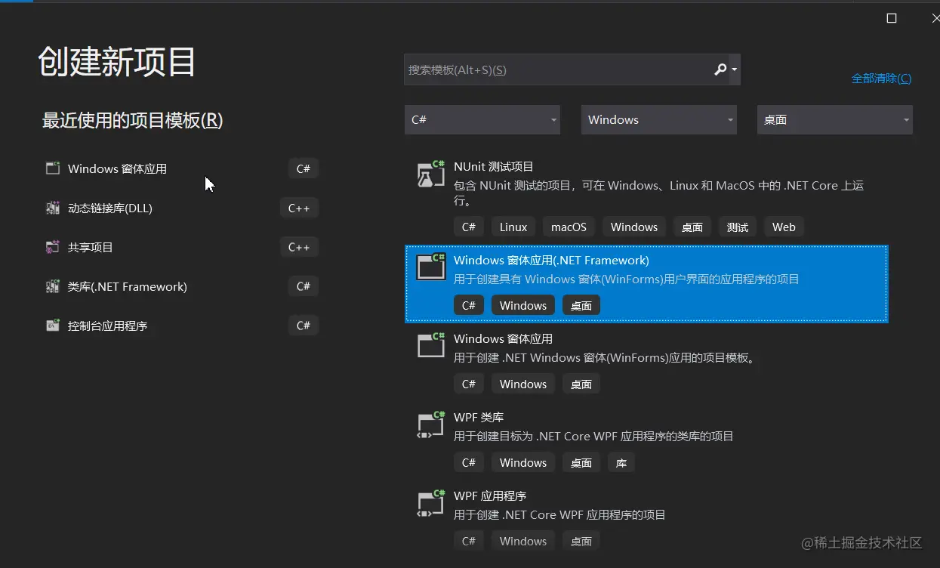This screenshot has width=940, height=568.
Task: Click the recent Windows 窗体应用 icon
Action: 53,168
